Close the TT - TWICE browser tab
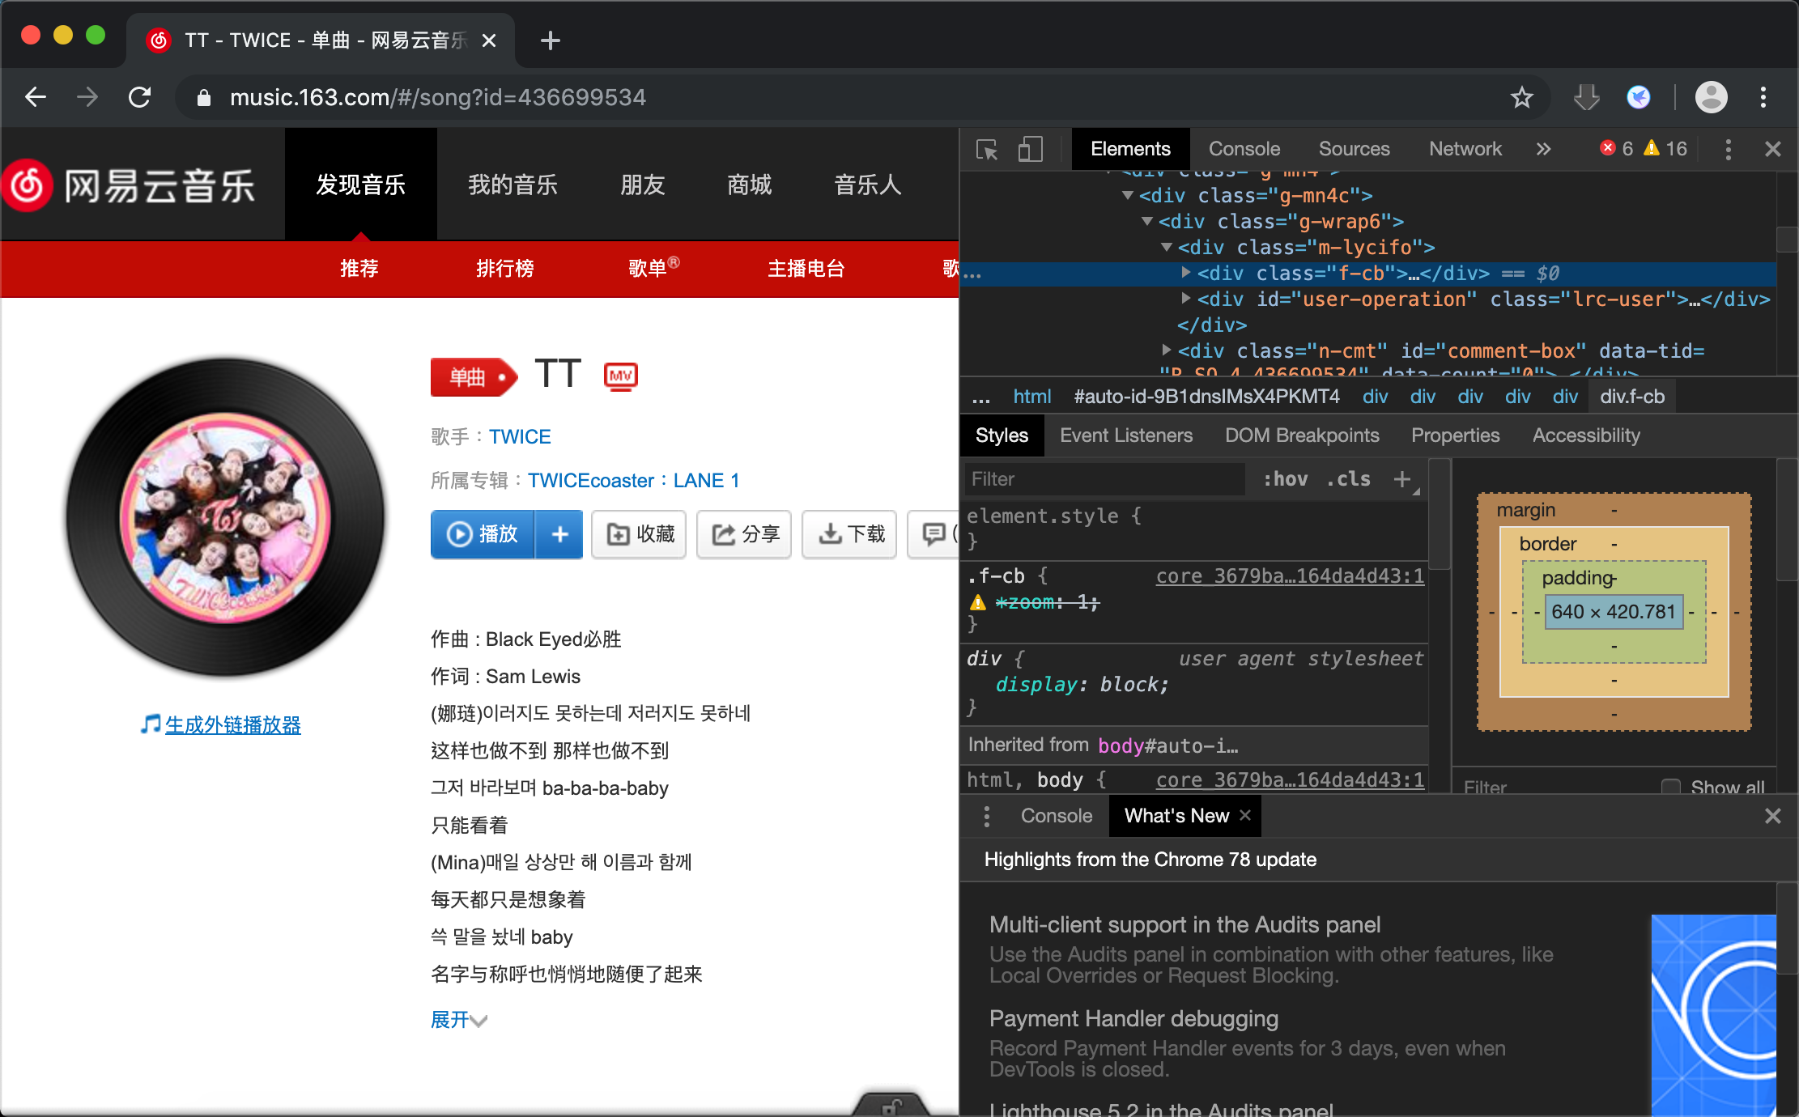The height and width of the screenshot is (1117, 1799). pyautogui.click(x=489, y=40)
